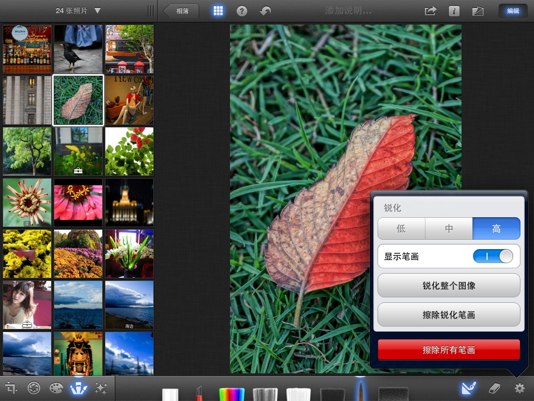Select the Repair brush
Viewport: 534px width, 401px height.
click(169, 392)
